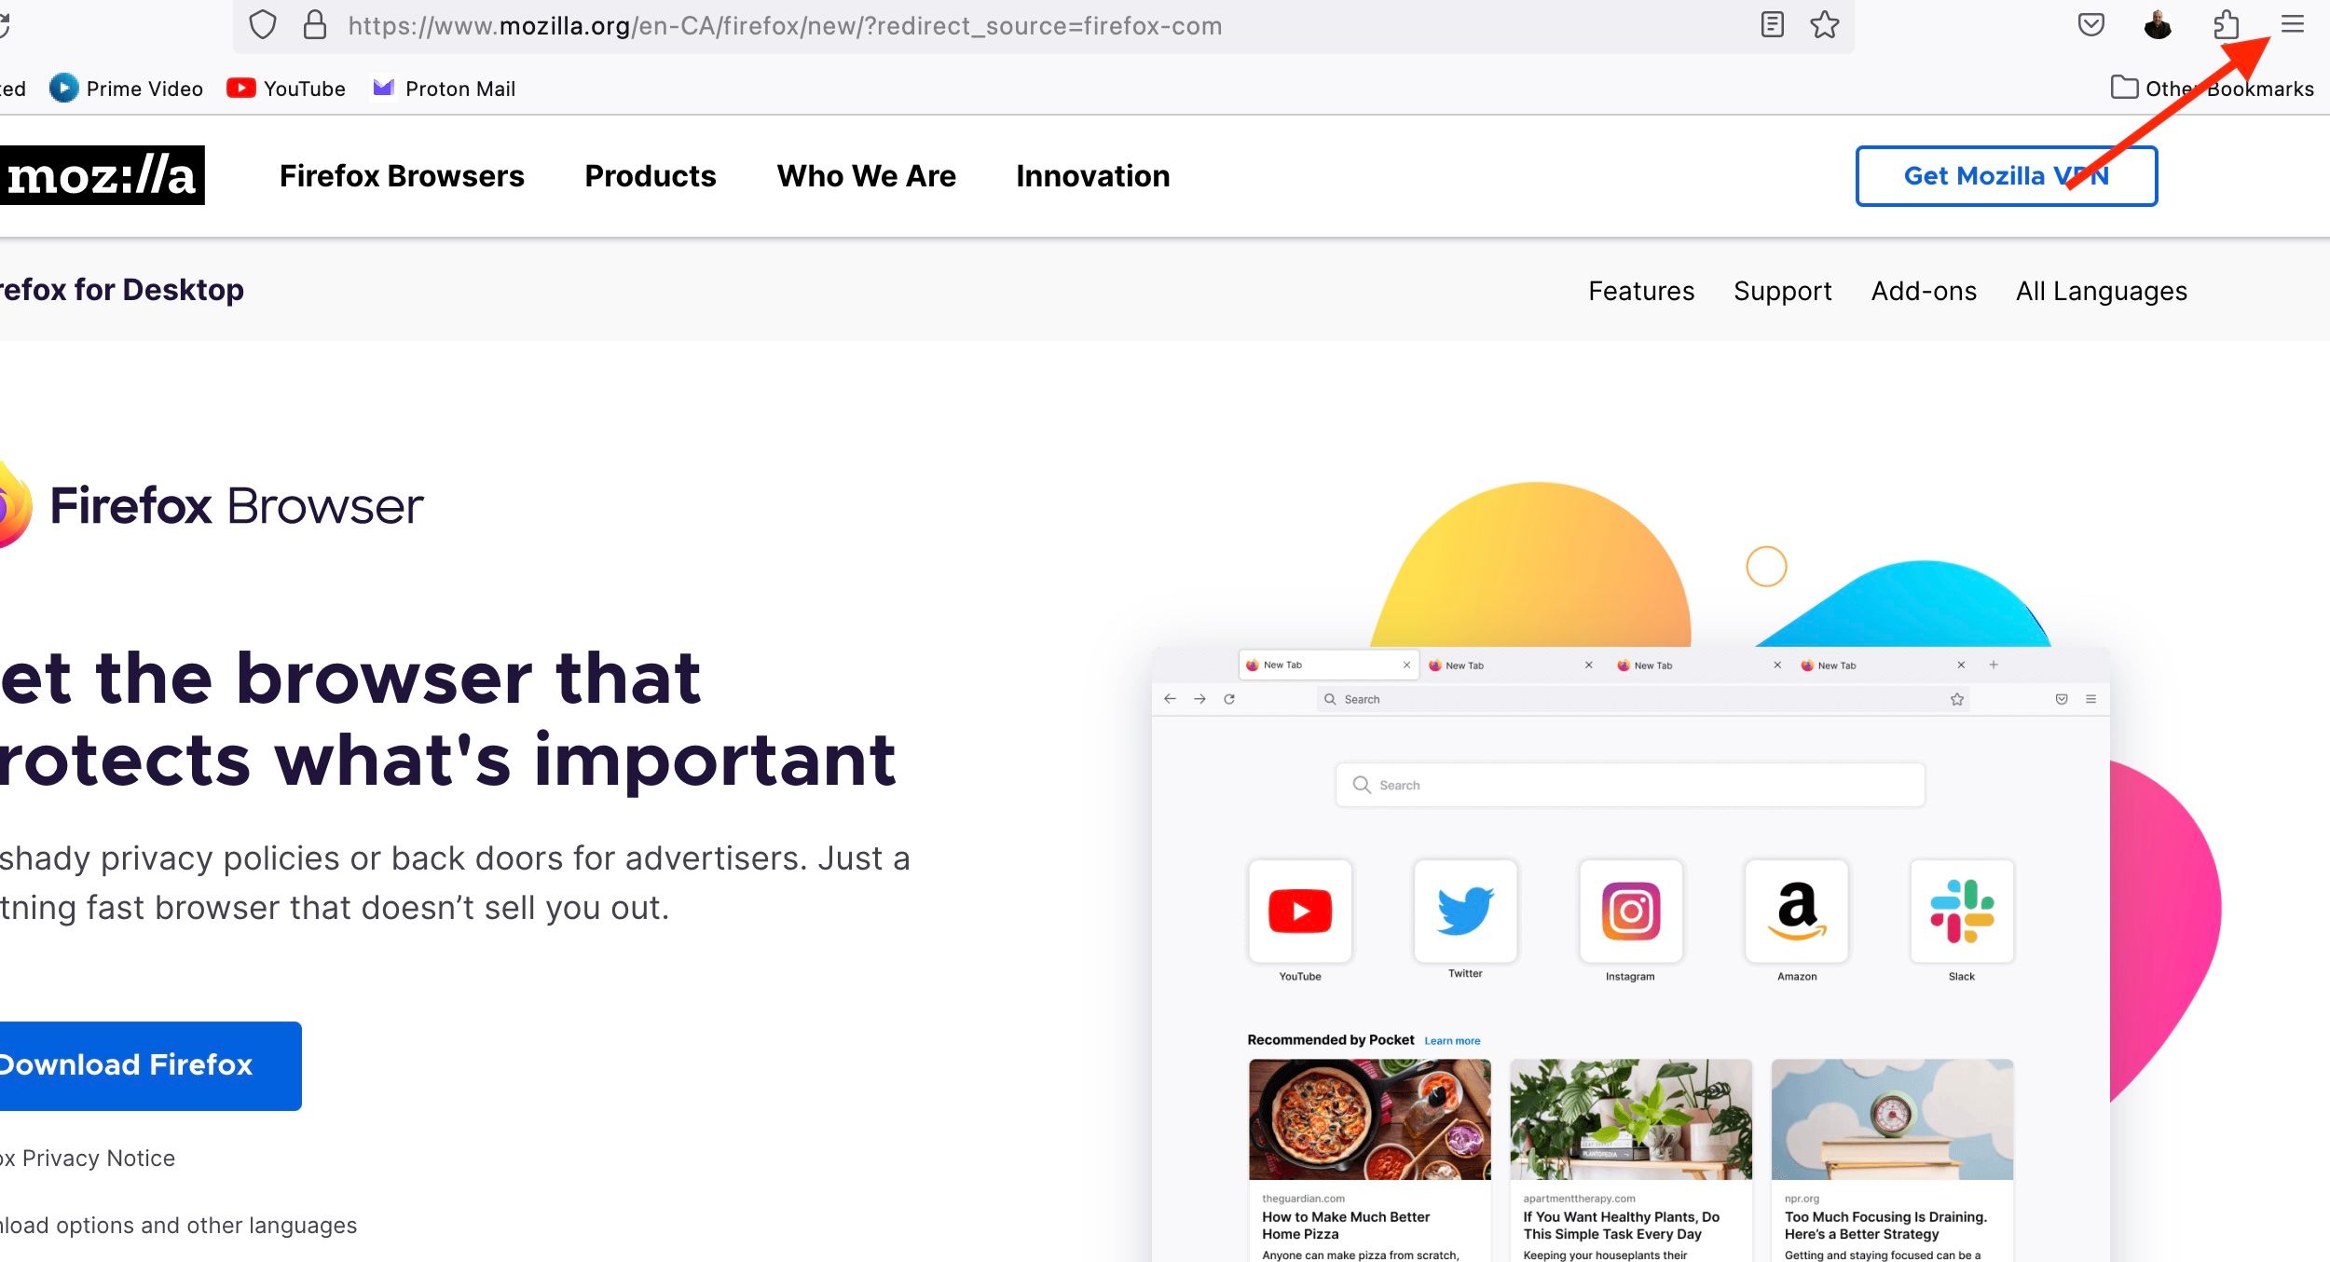Select the Support tab for Firefox Desktop
2330x1262 pixels.
[x=1782, y=291]
